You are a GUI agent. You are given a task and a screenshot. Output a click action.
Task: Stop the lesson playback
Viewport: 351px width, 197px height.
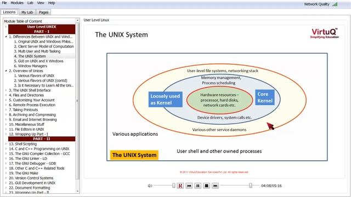[207, 186]
